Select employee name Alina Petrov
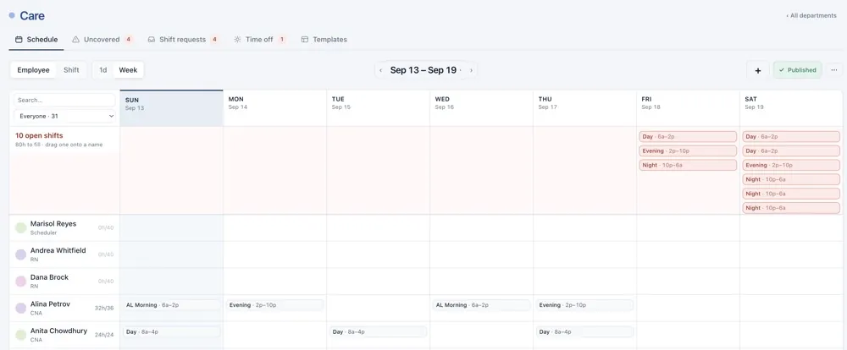 point(50,304)
